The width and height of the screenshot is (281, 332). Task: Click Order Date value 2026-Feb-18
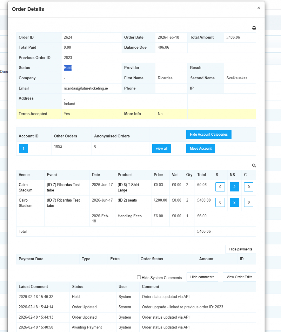click(168, 37)
